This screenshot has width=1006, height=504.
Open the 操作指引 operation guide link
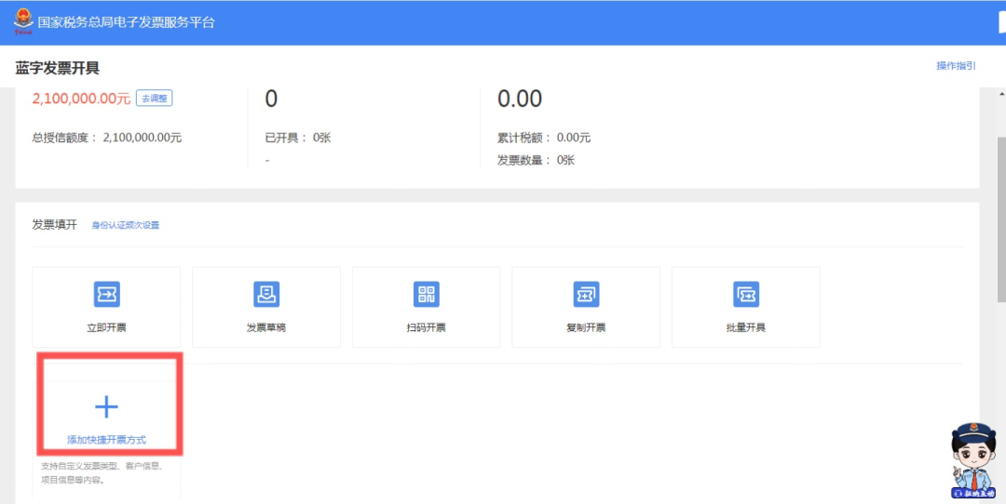coord(956,66)
